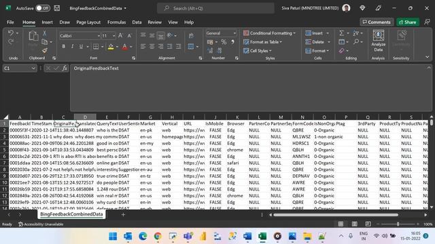The height and width of the screenshot is (244, 435).
Task: Click Increase Indent icon
Action: tap(178, 47)
